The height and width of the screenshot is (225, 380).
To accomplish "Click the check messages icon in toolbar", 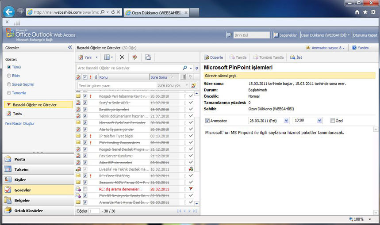I will [148, 57].
